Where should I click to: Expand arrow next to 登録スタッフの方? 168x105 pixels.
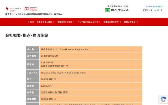click(x=74, y=22)
